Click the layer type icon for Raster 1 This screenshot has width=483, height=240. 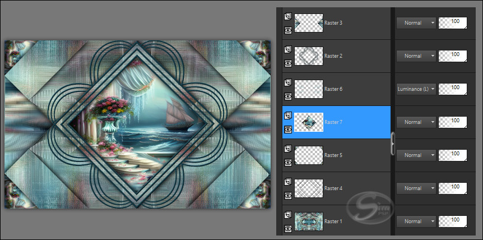pos(288,215)
